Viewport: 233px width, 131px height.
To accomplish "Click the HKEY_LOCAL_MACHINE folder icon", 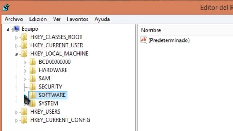I will coord(24,53).
